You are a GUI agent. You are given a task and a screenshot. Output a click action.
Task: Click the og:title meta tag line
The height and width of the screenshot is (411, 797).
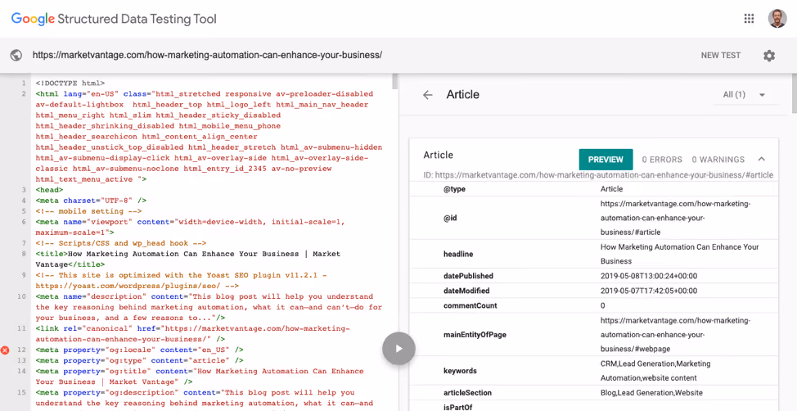[200, 377]
